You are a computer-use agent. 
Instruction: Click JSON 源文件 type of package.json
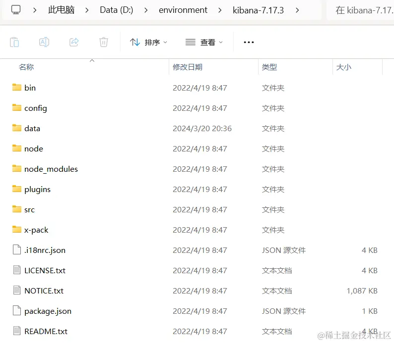pos(284,311)
